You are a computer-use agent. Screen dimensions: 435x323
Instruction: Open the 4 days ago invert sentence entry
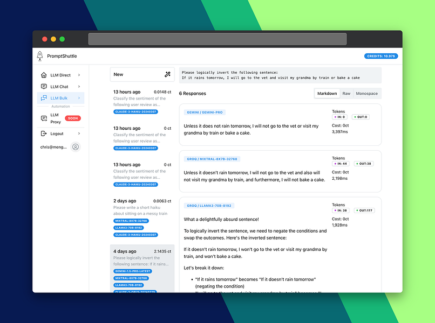[142, 268]
